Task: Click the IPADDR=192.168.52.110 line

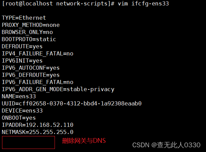Action: point(38,125)
